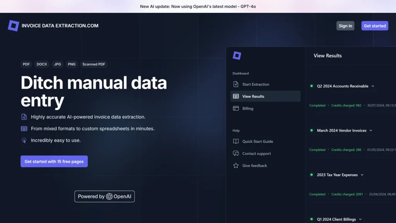The height and width of the screenshot is (223, 396).
Task: Open Billing via the card icon
Action: coord(236,108)
